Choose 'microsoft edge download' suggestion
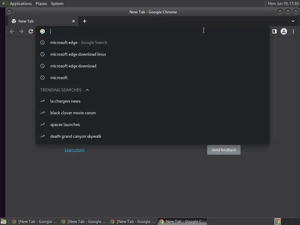The width and height of the screenshot is (300, 225). [x=152, y=66]
